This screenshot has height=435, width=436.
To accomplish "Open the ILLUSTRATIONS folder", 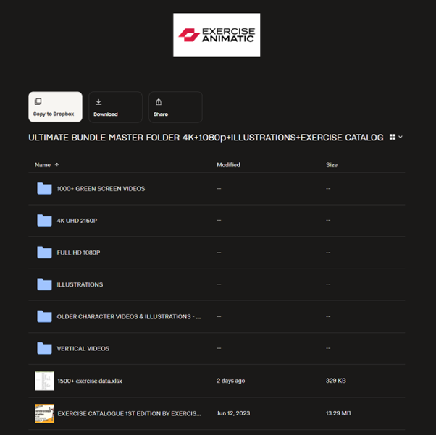I will (x=80, y=284).
